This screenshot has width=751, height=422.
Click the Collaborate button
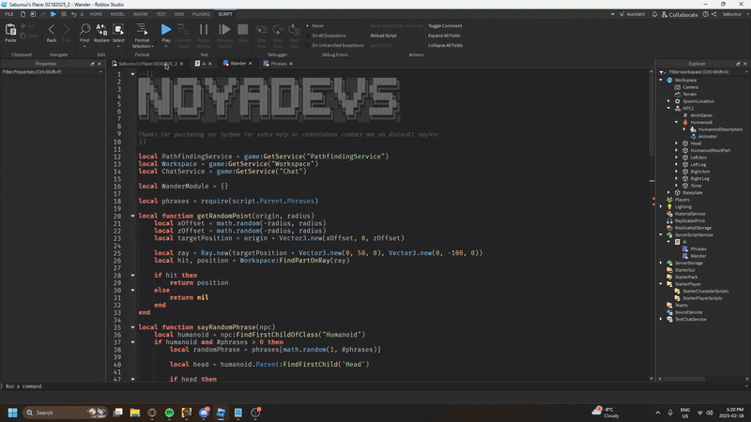coord(680,15)
